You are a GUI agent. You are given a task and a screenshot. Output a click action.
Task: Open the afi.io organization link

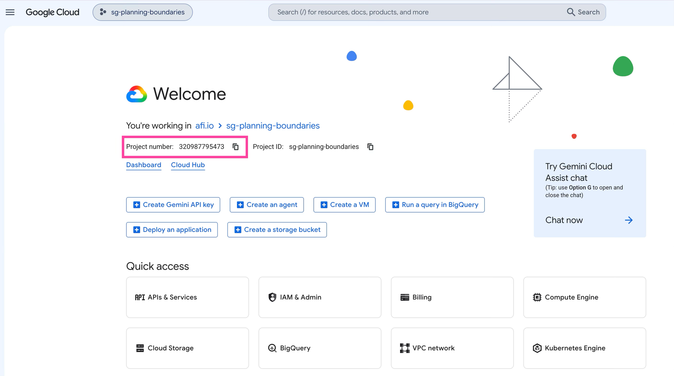(x=205, y=126)
